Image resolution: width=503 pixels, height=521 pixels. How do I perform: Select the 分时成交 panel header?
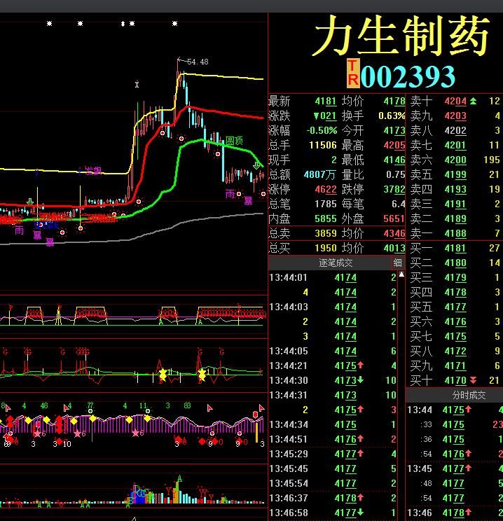coord(469,396)
